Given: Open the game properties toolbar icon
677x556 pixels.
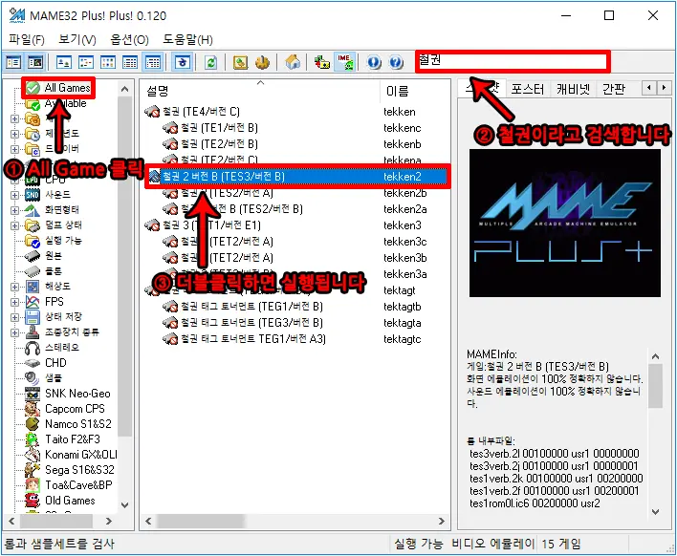Looking at the screenshot, I should coord(240,62).
